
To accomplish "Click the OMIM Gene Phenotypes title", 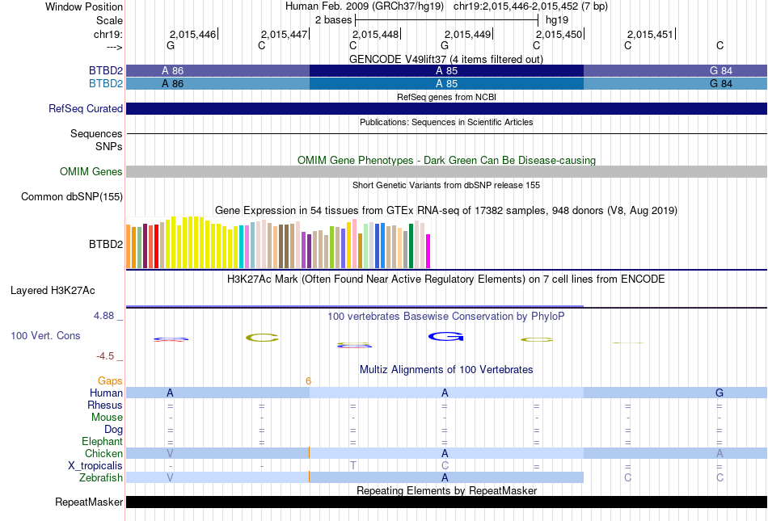I will [446, 160].
